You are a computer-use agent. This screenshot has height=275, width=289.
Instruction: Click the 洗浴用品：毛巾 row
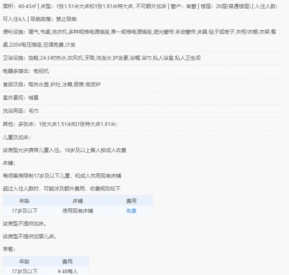20,111
